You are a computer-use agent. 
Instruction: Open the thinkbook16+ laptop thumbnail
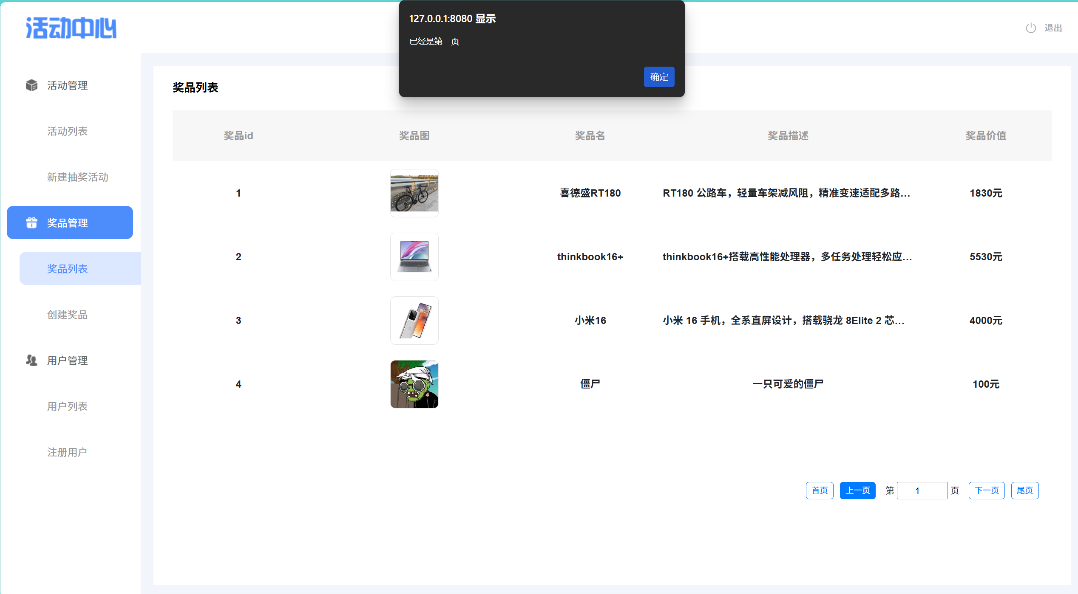tap(414, 257)
